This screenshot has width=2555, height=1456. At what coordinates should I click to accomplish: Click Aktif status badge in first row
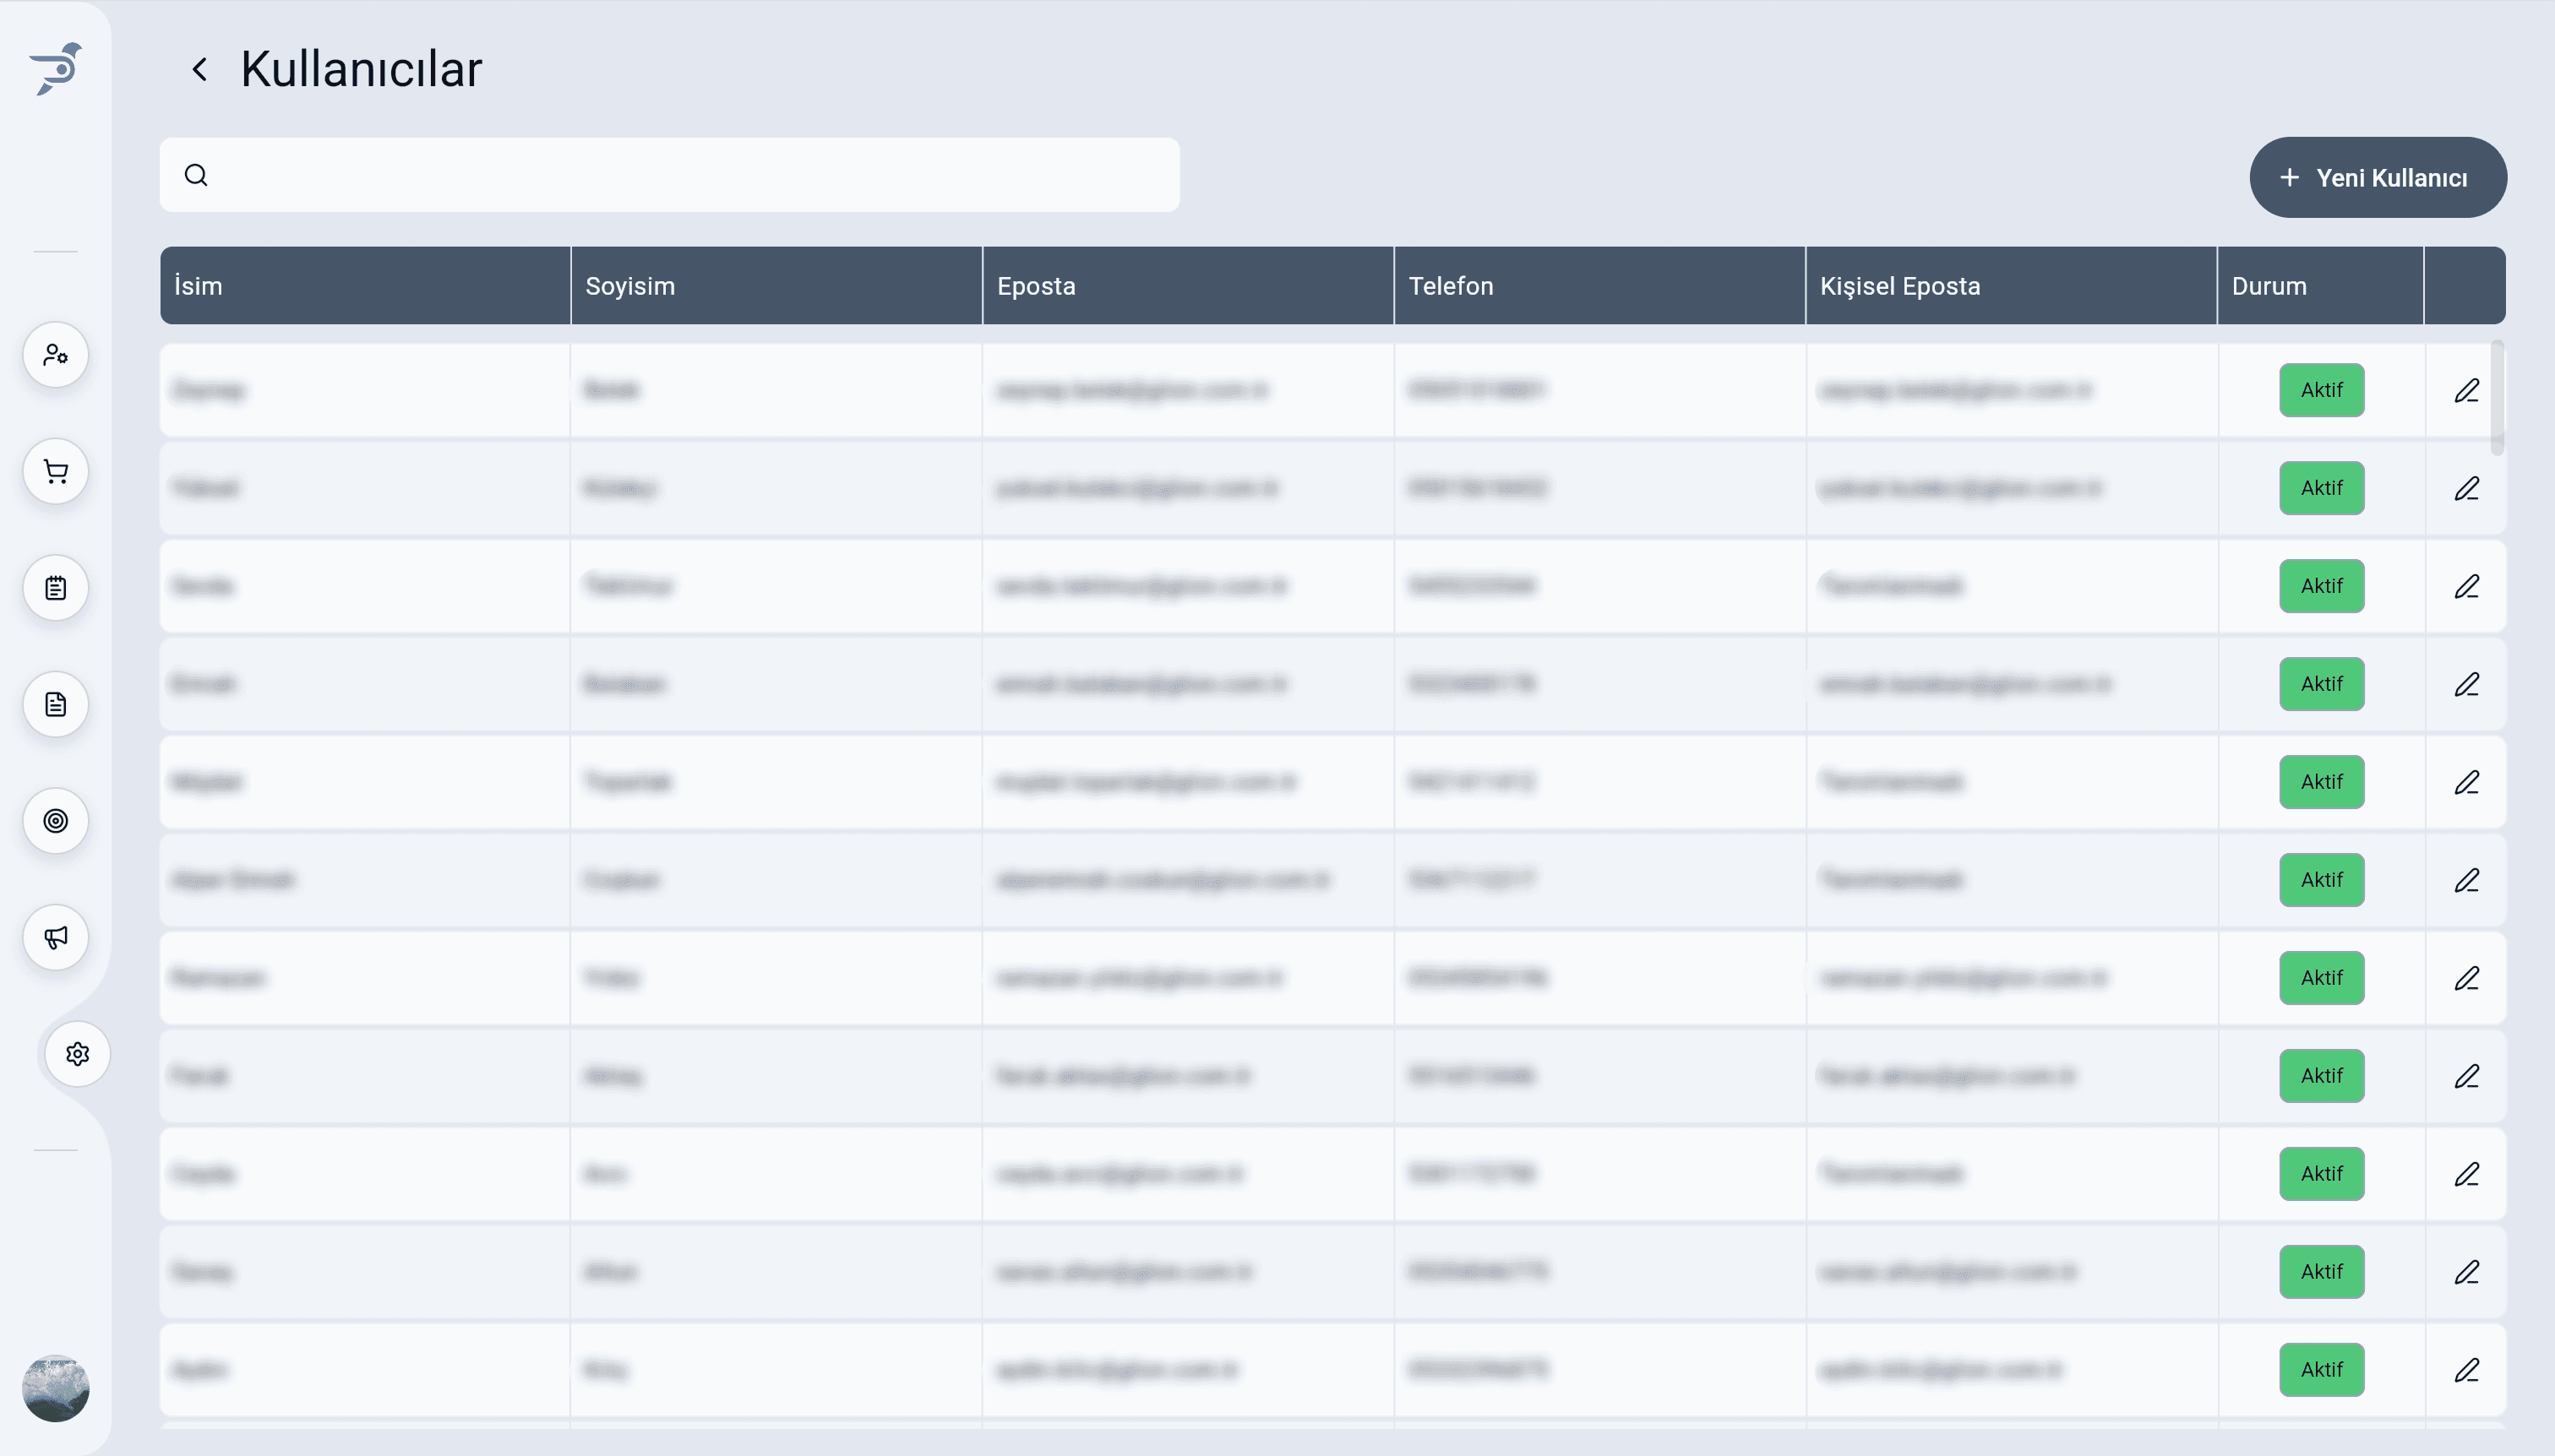[2321, 390]
